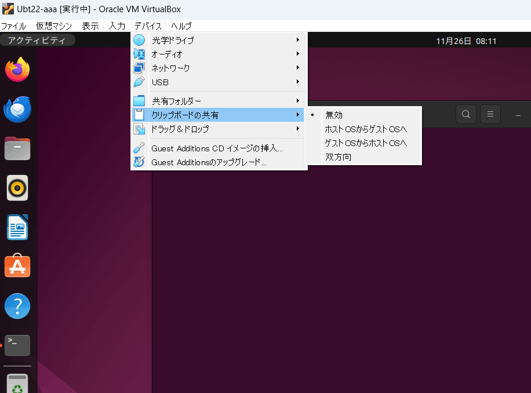Viewport: 531px width, 393px height.
Task: Expand the USB submenu arrow
Action: [297, 82]
